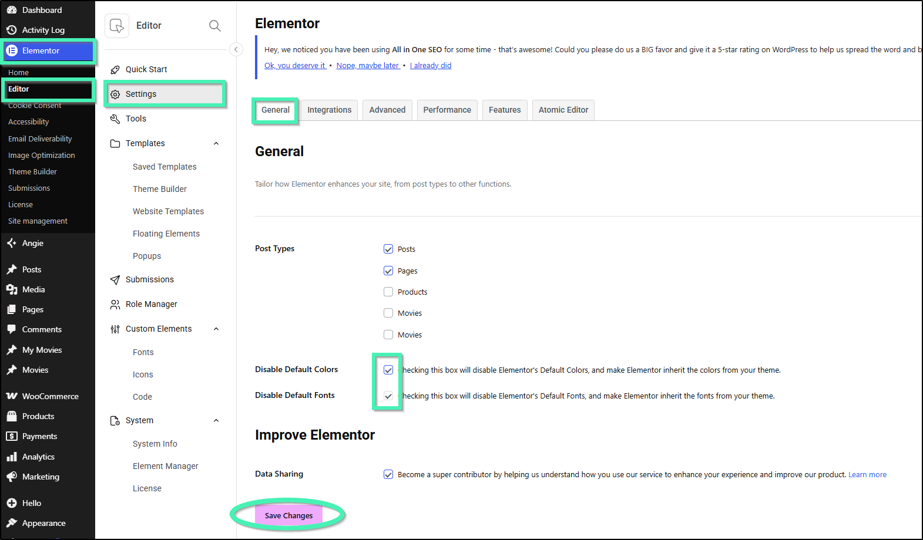Open Element Manager under System
Screen dimensions: 923x540
click(x=166, y=467)
